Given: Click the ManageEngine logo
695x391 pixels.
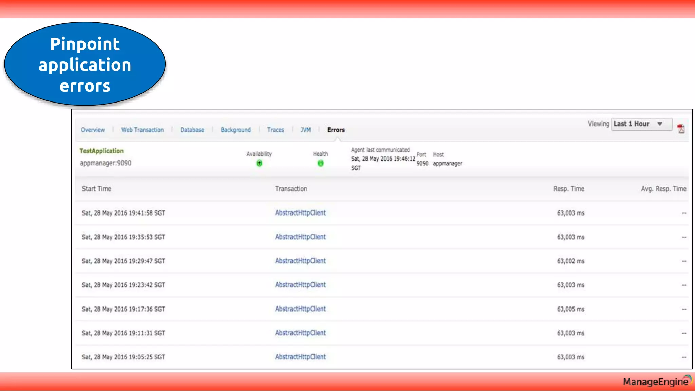Looking at the screenshot, I should coord(657,381).
